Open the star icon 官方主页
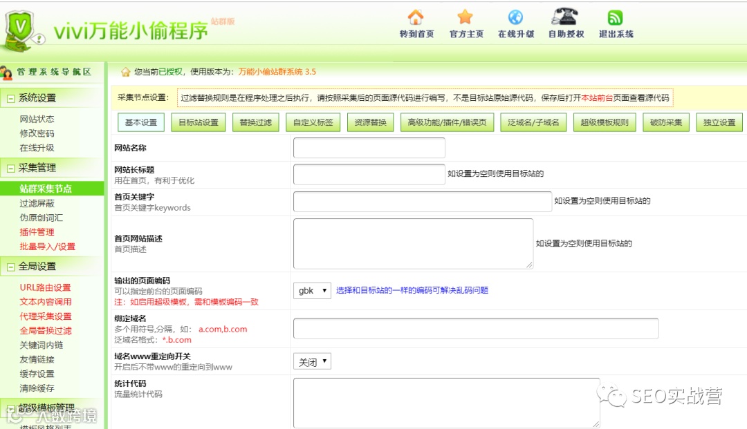This screenshot has height=429, width=747. [x=465, y=17]
